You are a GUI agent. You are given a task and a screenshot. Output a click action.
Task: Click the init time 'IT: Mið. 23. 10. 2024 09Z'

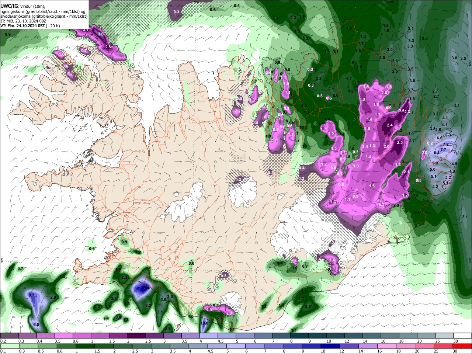[x=24, y=21]
